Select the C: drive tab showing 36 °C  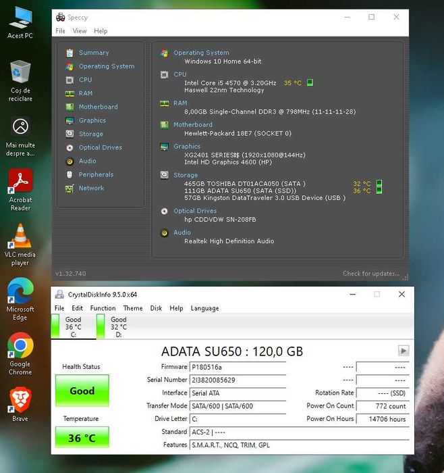click(74, 326)
